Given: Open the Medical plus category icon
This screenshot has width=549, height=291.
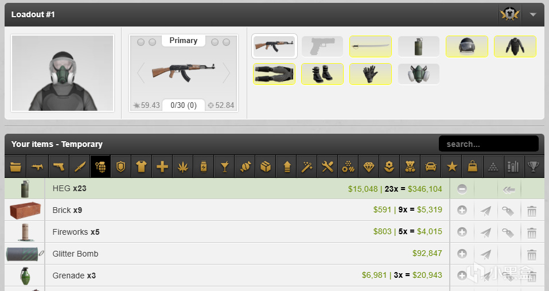Looking at the screenshot, I should pos(162,166).
